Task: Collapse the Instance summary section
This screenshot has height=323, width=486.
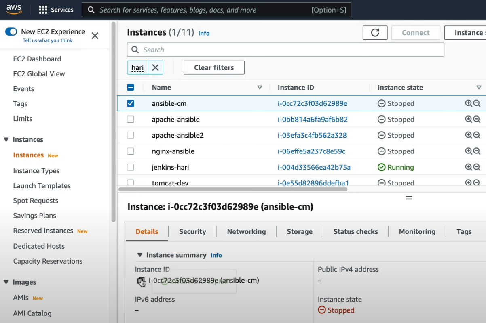Action: pyautogui.click(x=140, y=255)
